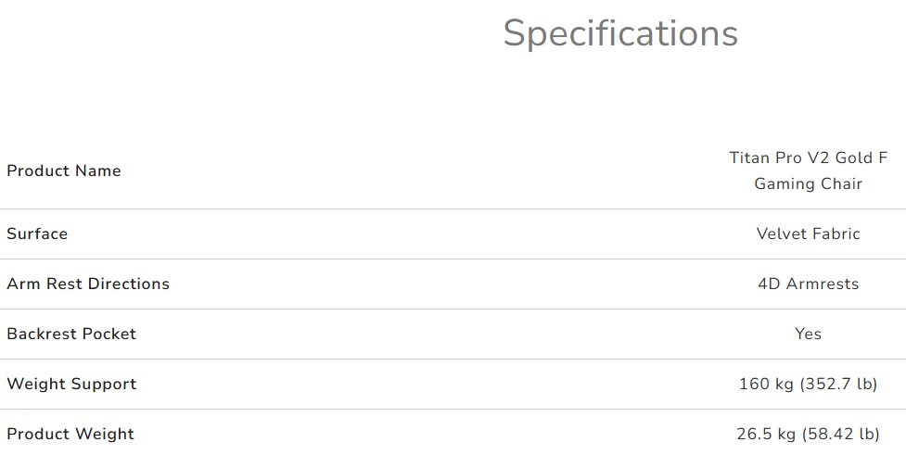
Task: Click the word 'Support' in Weight Support label
Action: coord(105,384)
